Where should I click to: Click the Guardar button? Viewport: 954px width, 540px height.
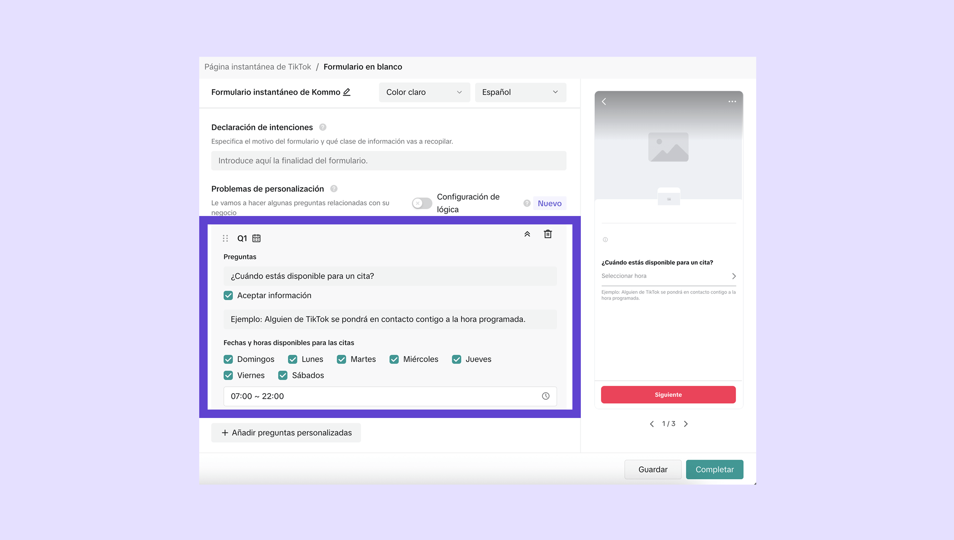pyautogui.click(x=653, y=470)
